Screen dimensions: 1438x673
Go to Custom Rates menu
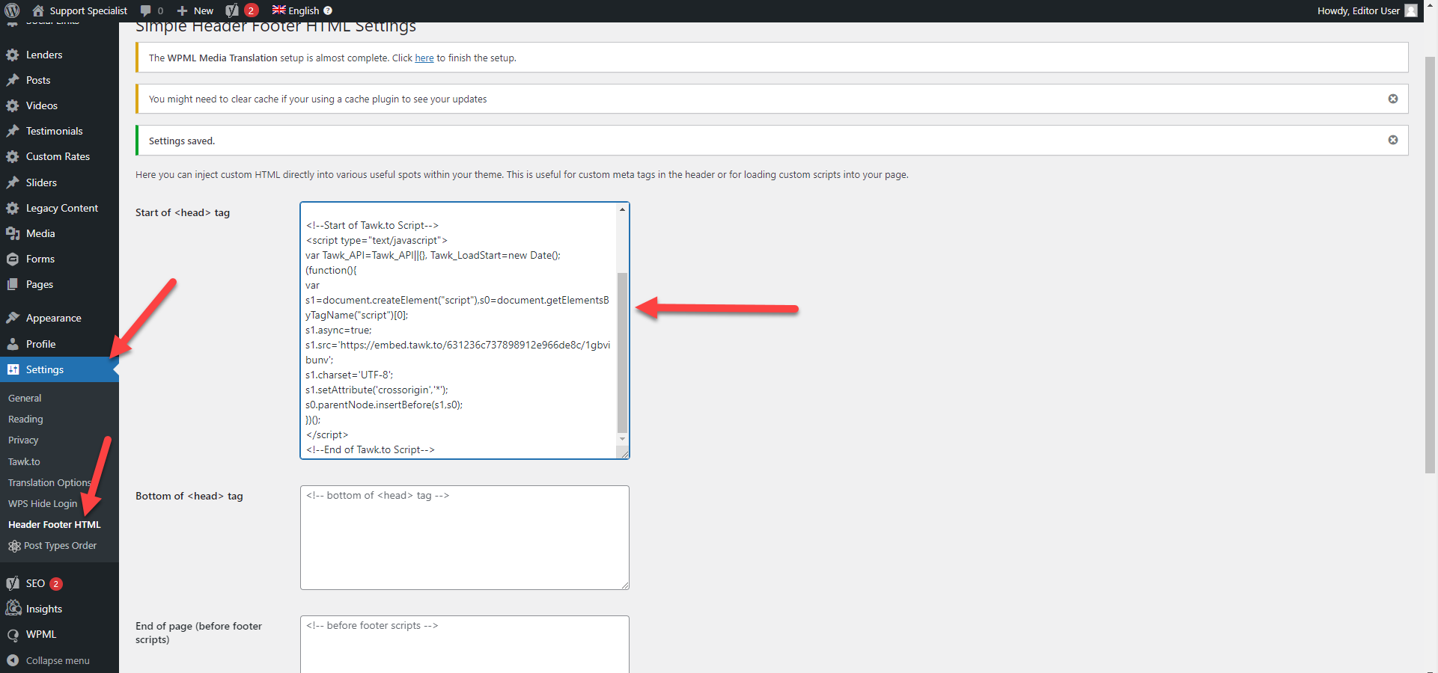coord(58,156)
